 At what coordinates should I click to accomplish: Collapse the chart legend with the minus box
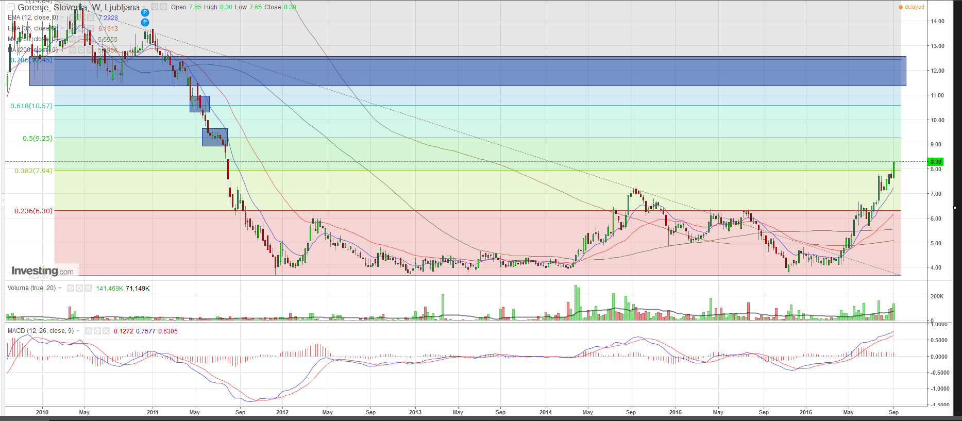coord(11,7)
